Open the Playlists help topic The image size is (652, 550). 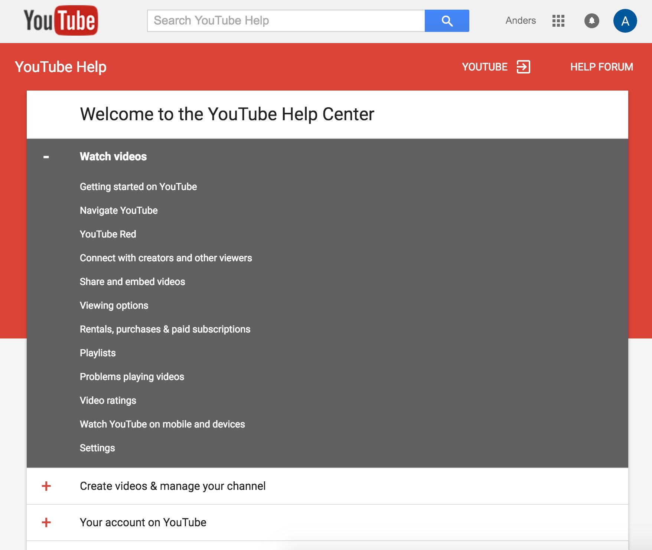[x=98, y=353]
